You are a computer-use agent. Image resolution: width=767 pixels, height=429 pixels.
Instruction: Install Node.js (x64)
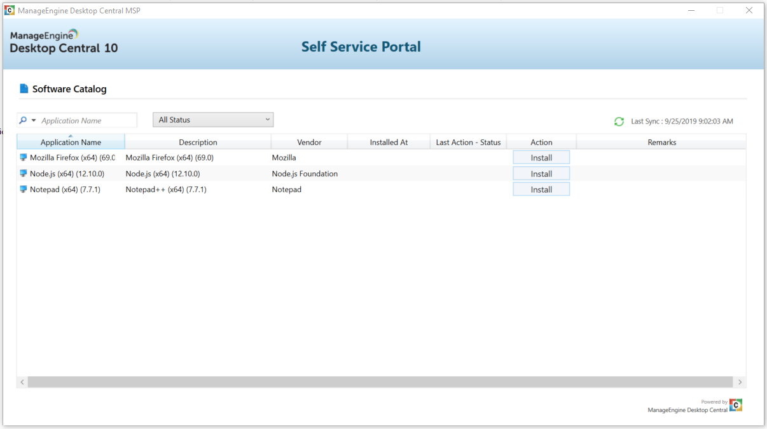click(x=541, y=173)
